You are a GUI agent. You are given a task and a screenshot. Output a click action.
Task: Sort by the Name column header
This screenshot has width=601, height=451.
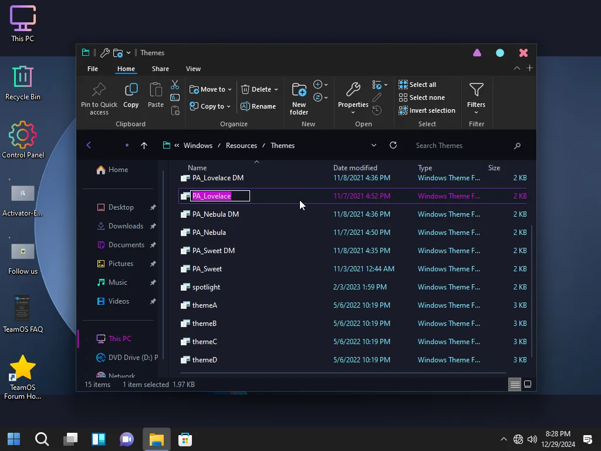tap(197, 168)
